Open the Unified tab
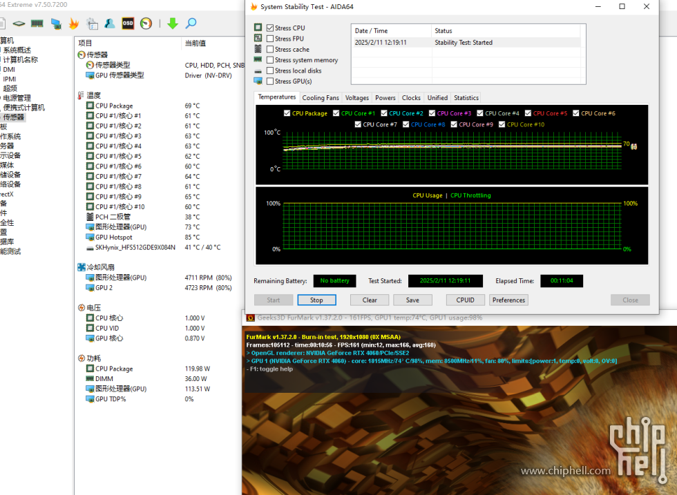Image resolution: width=677 pixels, height=495 pixels. tap(437, 98)
